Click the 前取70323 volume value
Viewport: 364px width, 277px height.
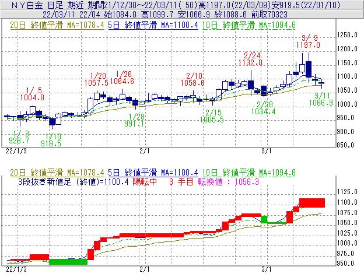click(x=269, y=15)
